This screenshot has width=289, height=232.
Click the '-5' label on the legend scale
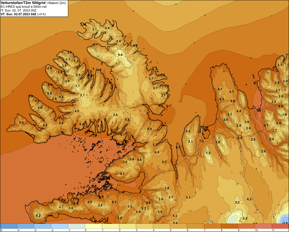coord(1,230)
